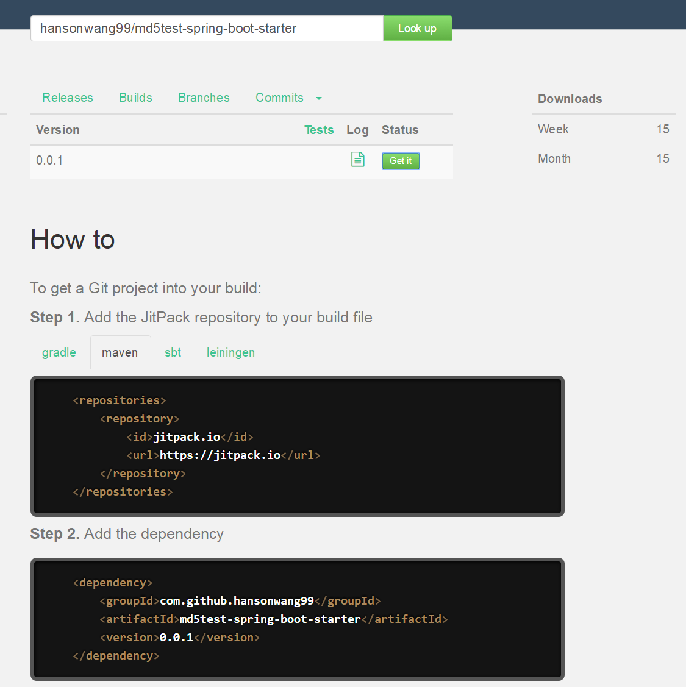The height and width of the screenshot is (687, 686).
Task: Open the Commits tab
Action: click(279, 98)
